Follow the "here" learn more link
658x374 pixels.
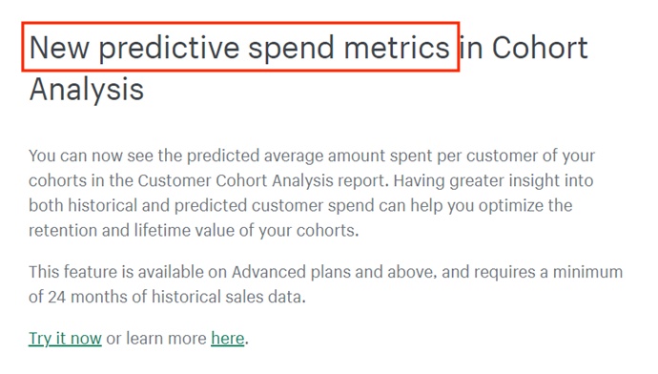(228, 339)
